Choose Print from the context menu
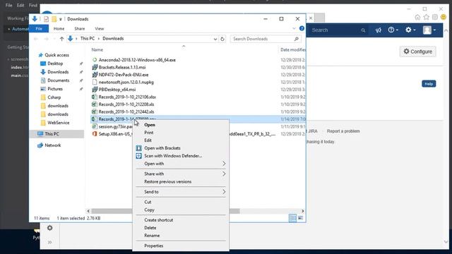452x254 pixels. (149, 133)
